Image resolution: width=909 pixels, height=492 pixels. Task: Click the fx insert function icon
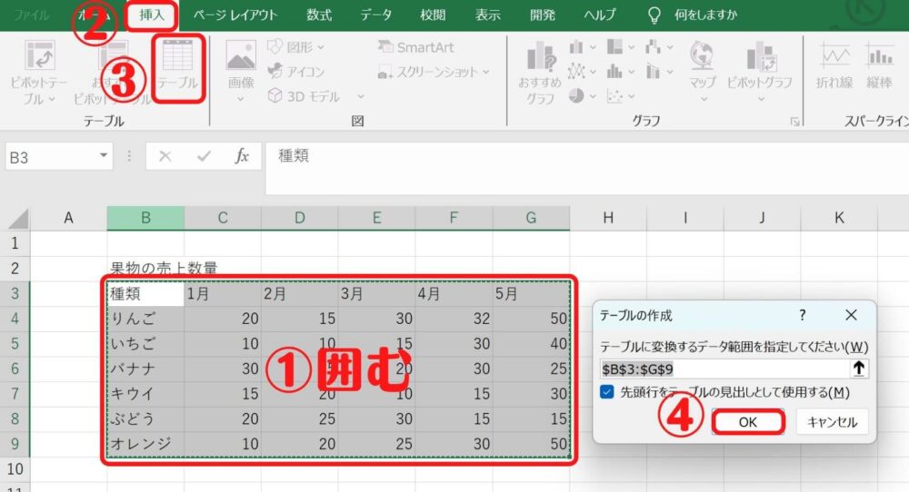(x=242, y=156)
